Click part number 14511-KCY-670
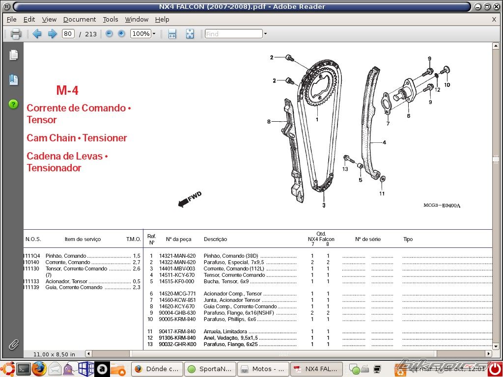The height and width of the screenshot is (377, 503). 177,275
